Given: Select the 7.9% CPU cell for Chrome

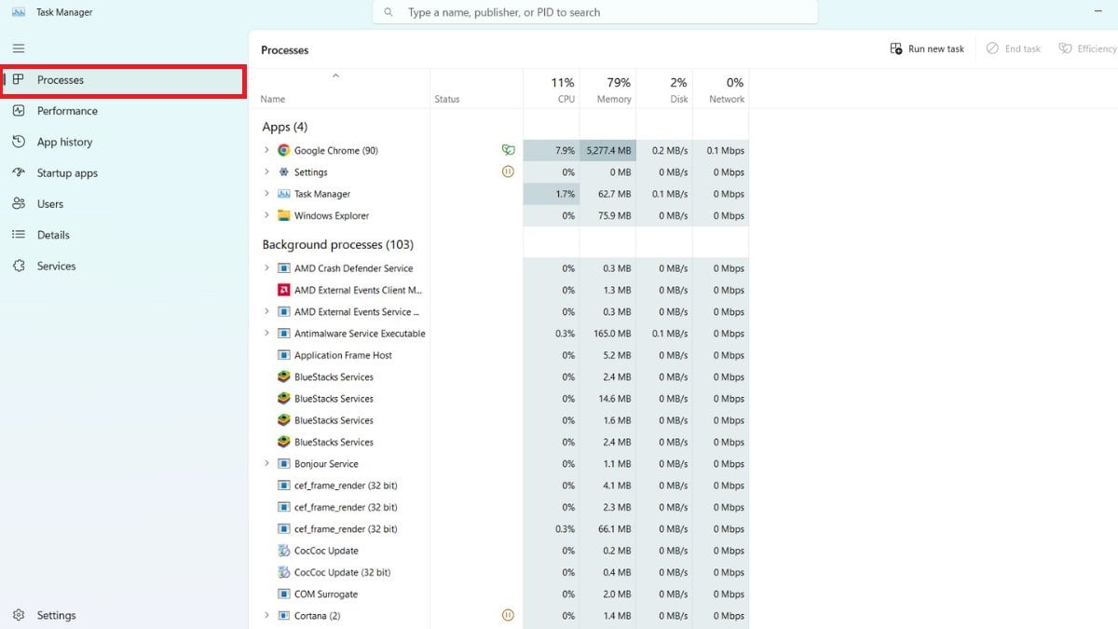Looking at the screenshot, I should pyautogui.click(x=552, y=150).
